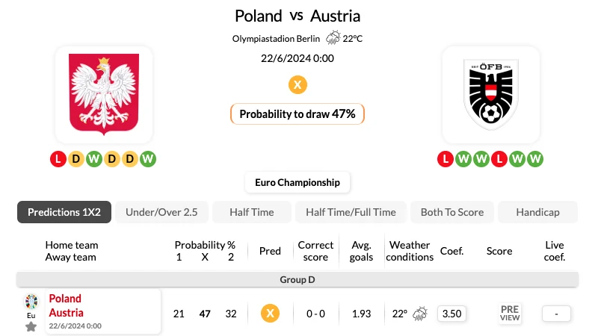The height and width of the screenshot is (336, 598).
Task: Select the Predictions 1X2 tab
Action: coord(64,212)
